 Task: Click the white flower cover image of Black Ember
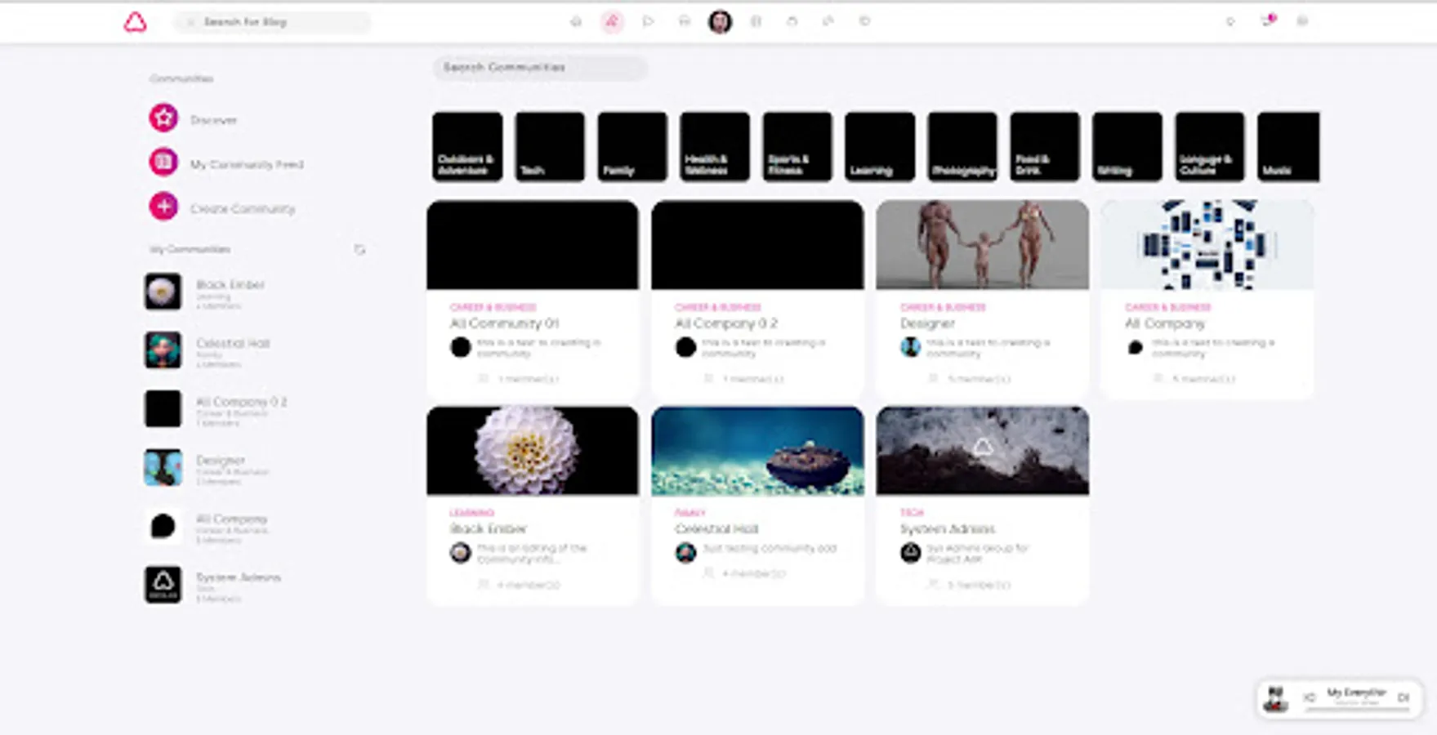(x=533, y=451)
